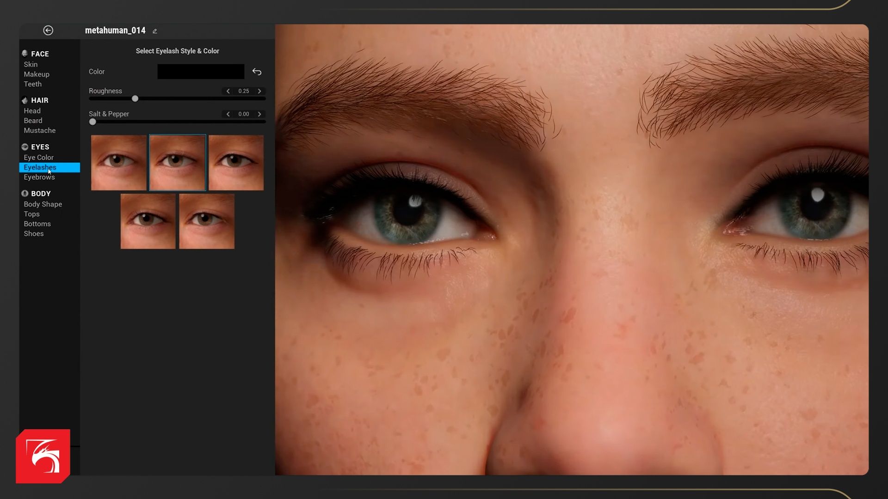Screen dimensions: 888x499
Task: Select the first eyelash style thumbnail
Action: click(x=119, y=163)
